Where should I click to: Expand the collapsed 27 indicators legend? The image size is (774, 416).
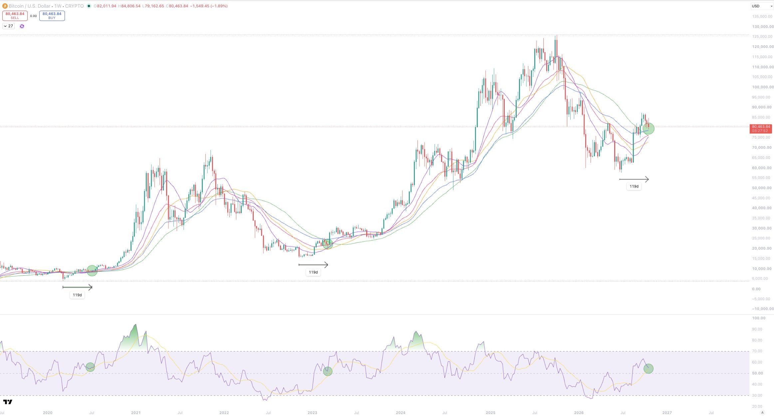point(8,26)
